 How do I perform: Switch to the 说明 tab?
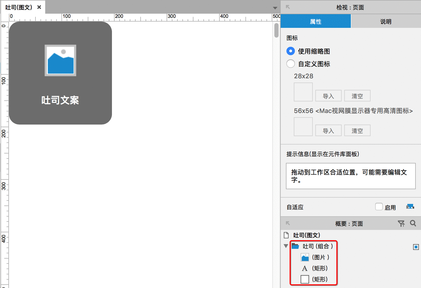[386, 21]
